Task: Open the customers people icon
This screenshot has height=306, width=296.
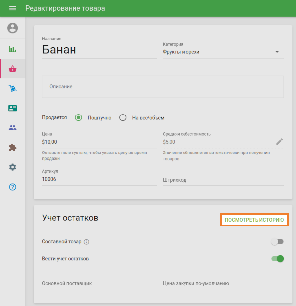Action: [x=13, y=128]
